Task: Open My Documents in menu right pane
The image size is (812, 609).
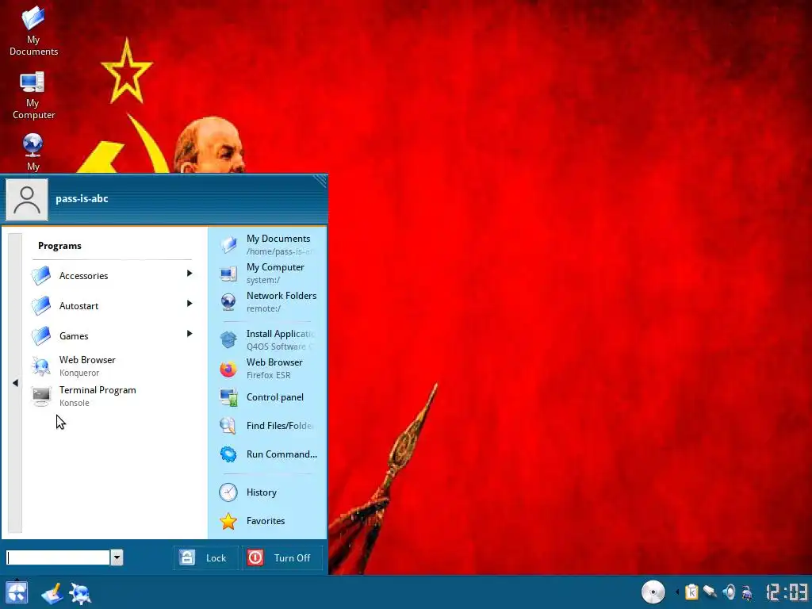Action: [x=268, y=244]
